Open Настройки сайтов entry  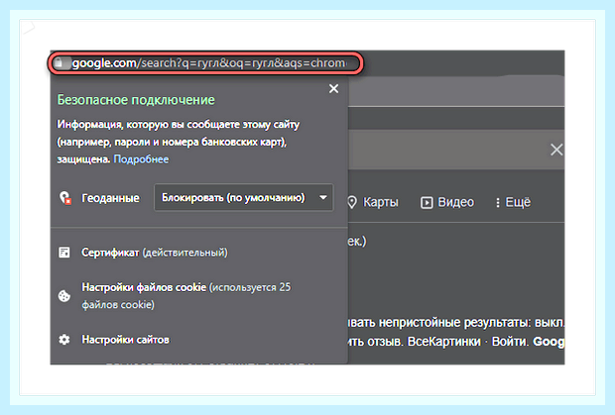[x=126, y=339]
